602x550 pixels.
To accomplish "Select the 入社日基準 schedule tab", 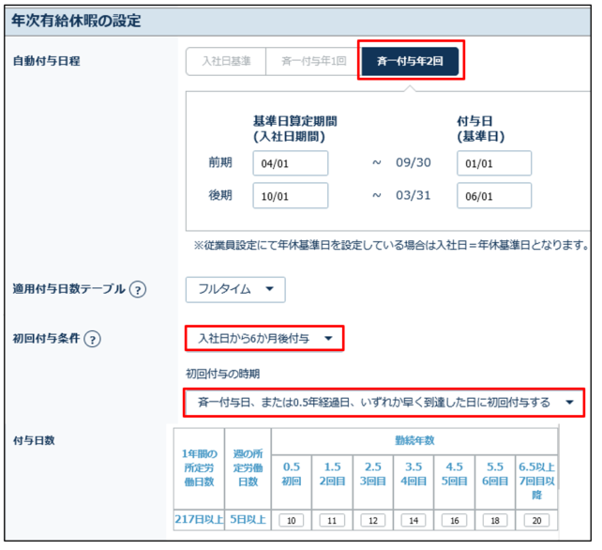I will (x=226, y=61).
